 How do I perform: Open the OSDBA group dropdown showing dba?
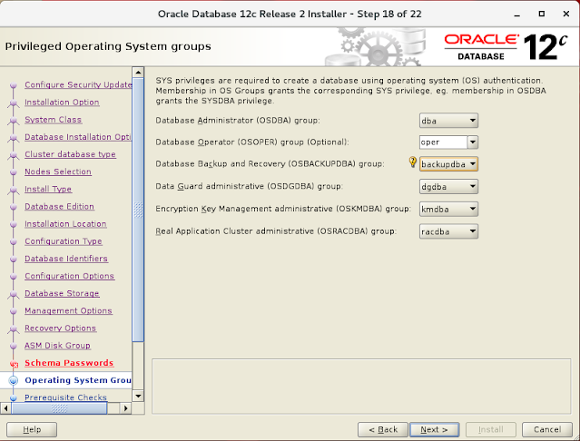(448, 121)
